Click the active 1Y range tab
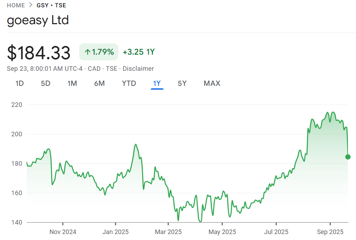Image resolution: width=356 pixels, height=240 pixels. (x=157, y=83)
